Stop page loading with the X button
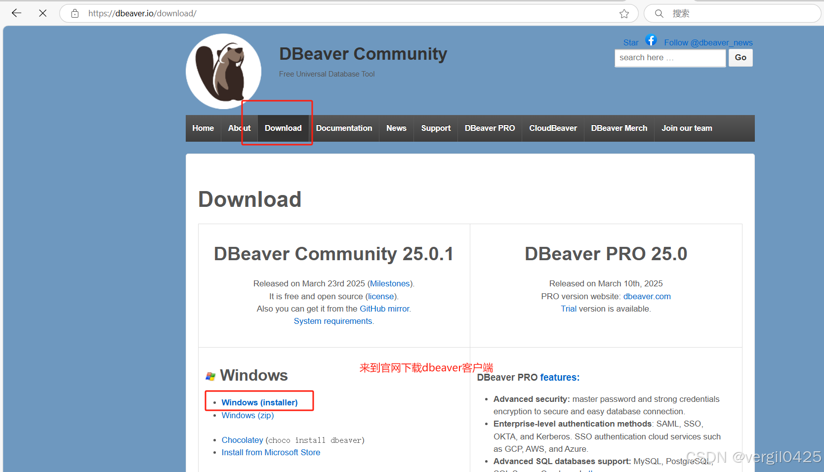This screenshot has width=824, height=472. [43, 13]
